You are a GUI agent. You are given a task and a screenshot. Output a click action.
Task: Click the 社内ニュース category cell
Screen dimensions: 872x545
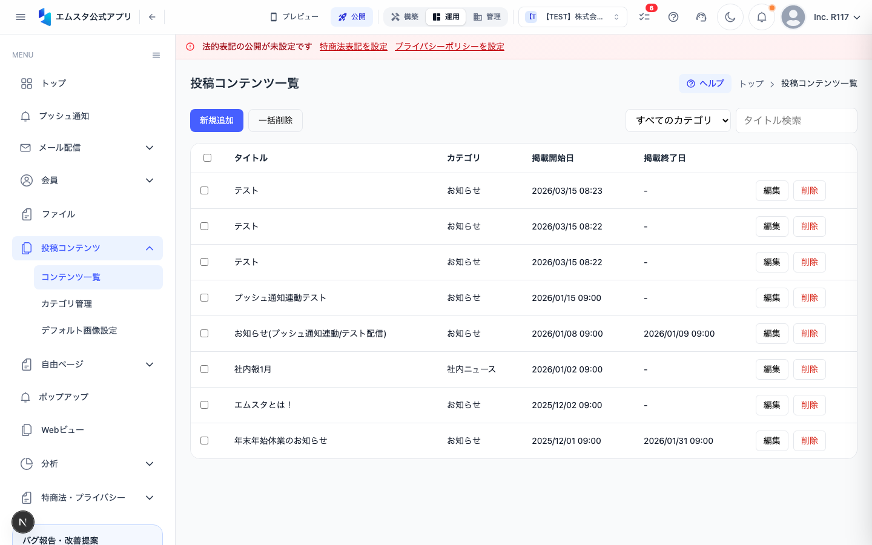click(471, 369)
